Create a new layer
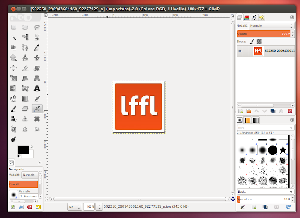 point(241,111)
